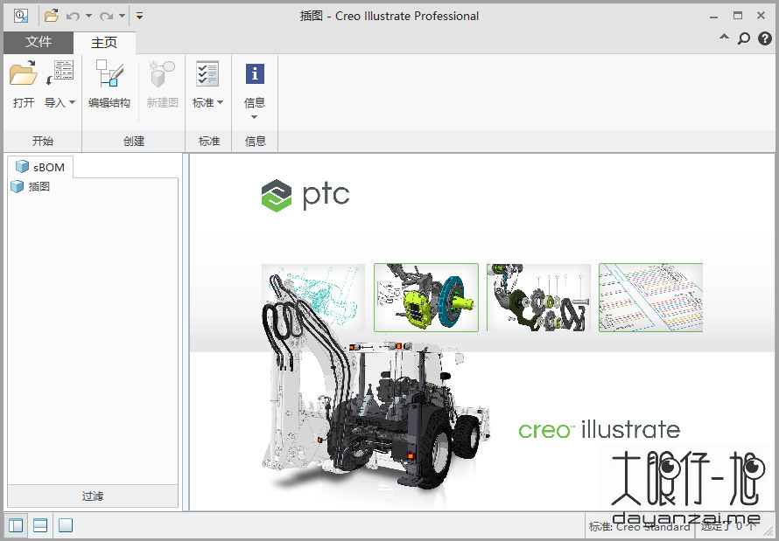Open Customize Quick Access Toolbar dropdown
The width and height of the screenshot is (779, 541).
[x=139, y=16]
